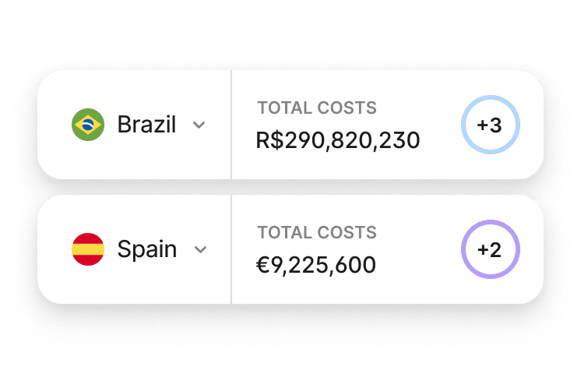Click the "€" currency symbol for Spain
This screenshot has width=581, height=374.
pyautogui.click(x=262, y=265)
